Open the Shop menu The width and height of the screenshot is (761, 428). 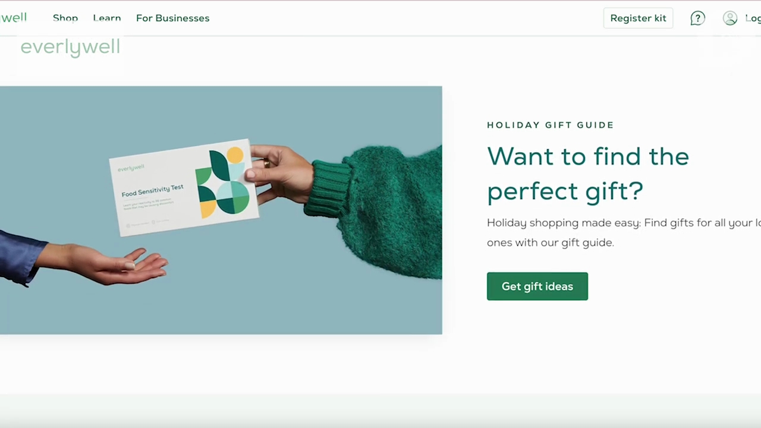tap(65, 18)
